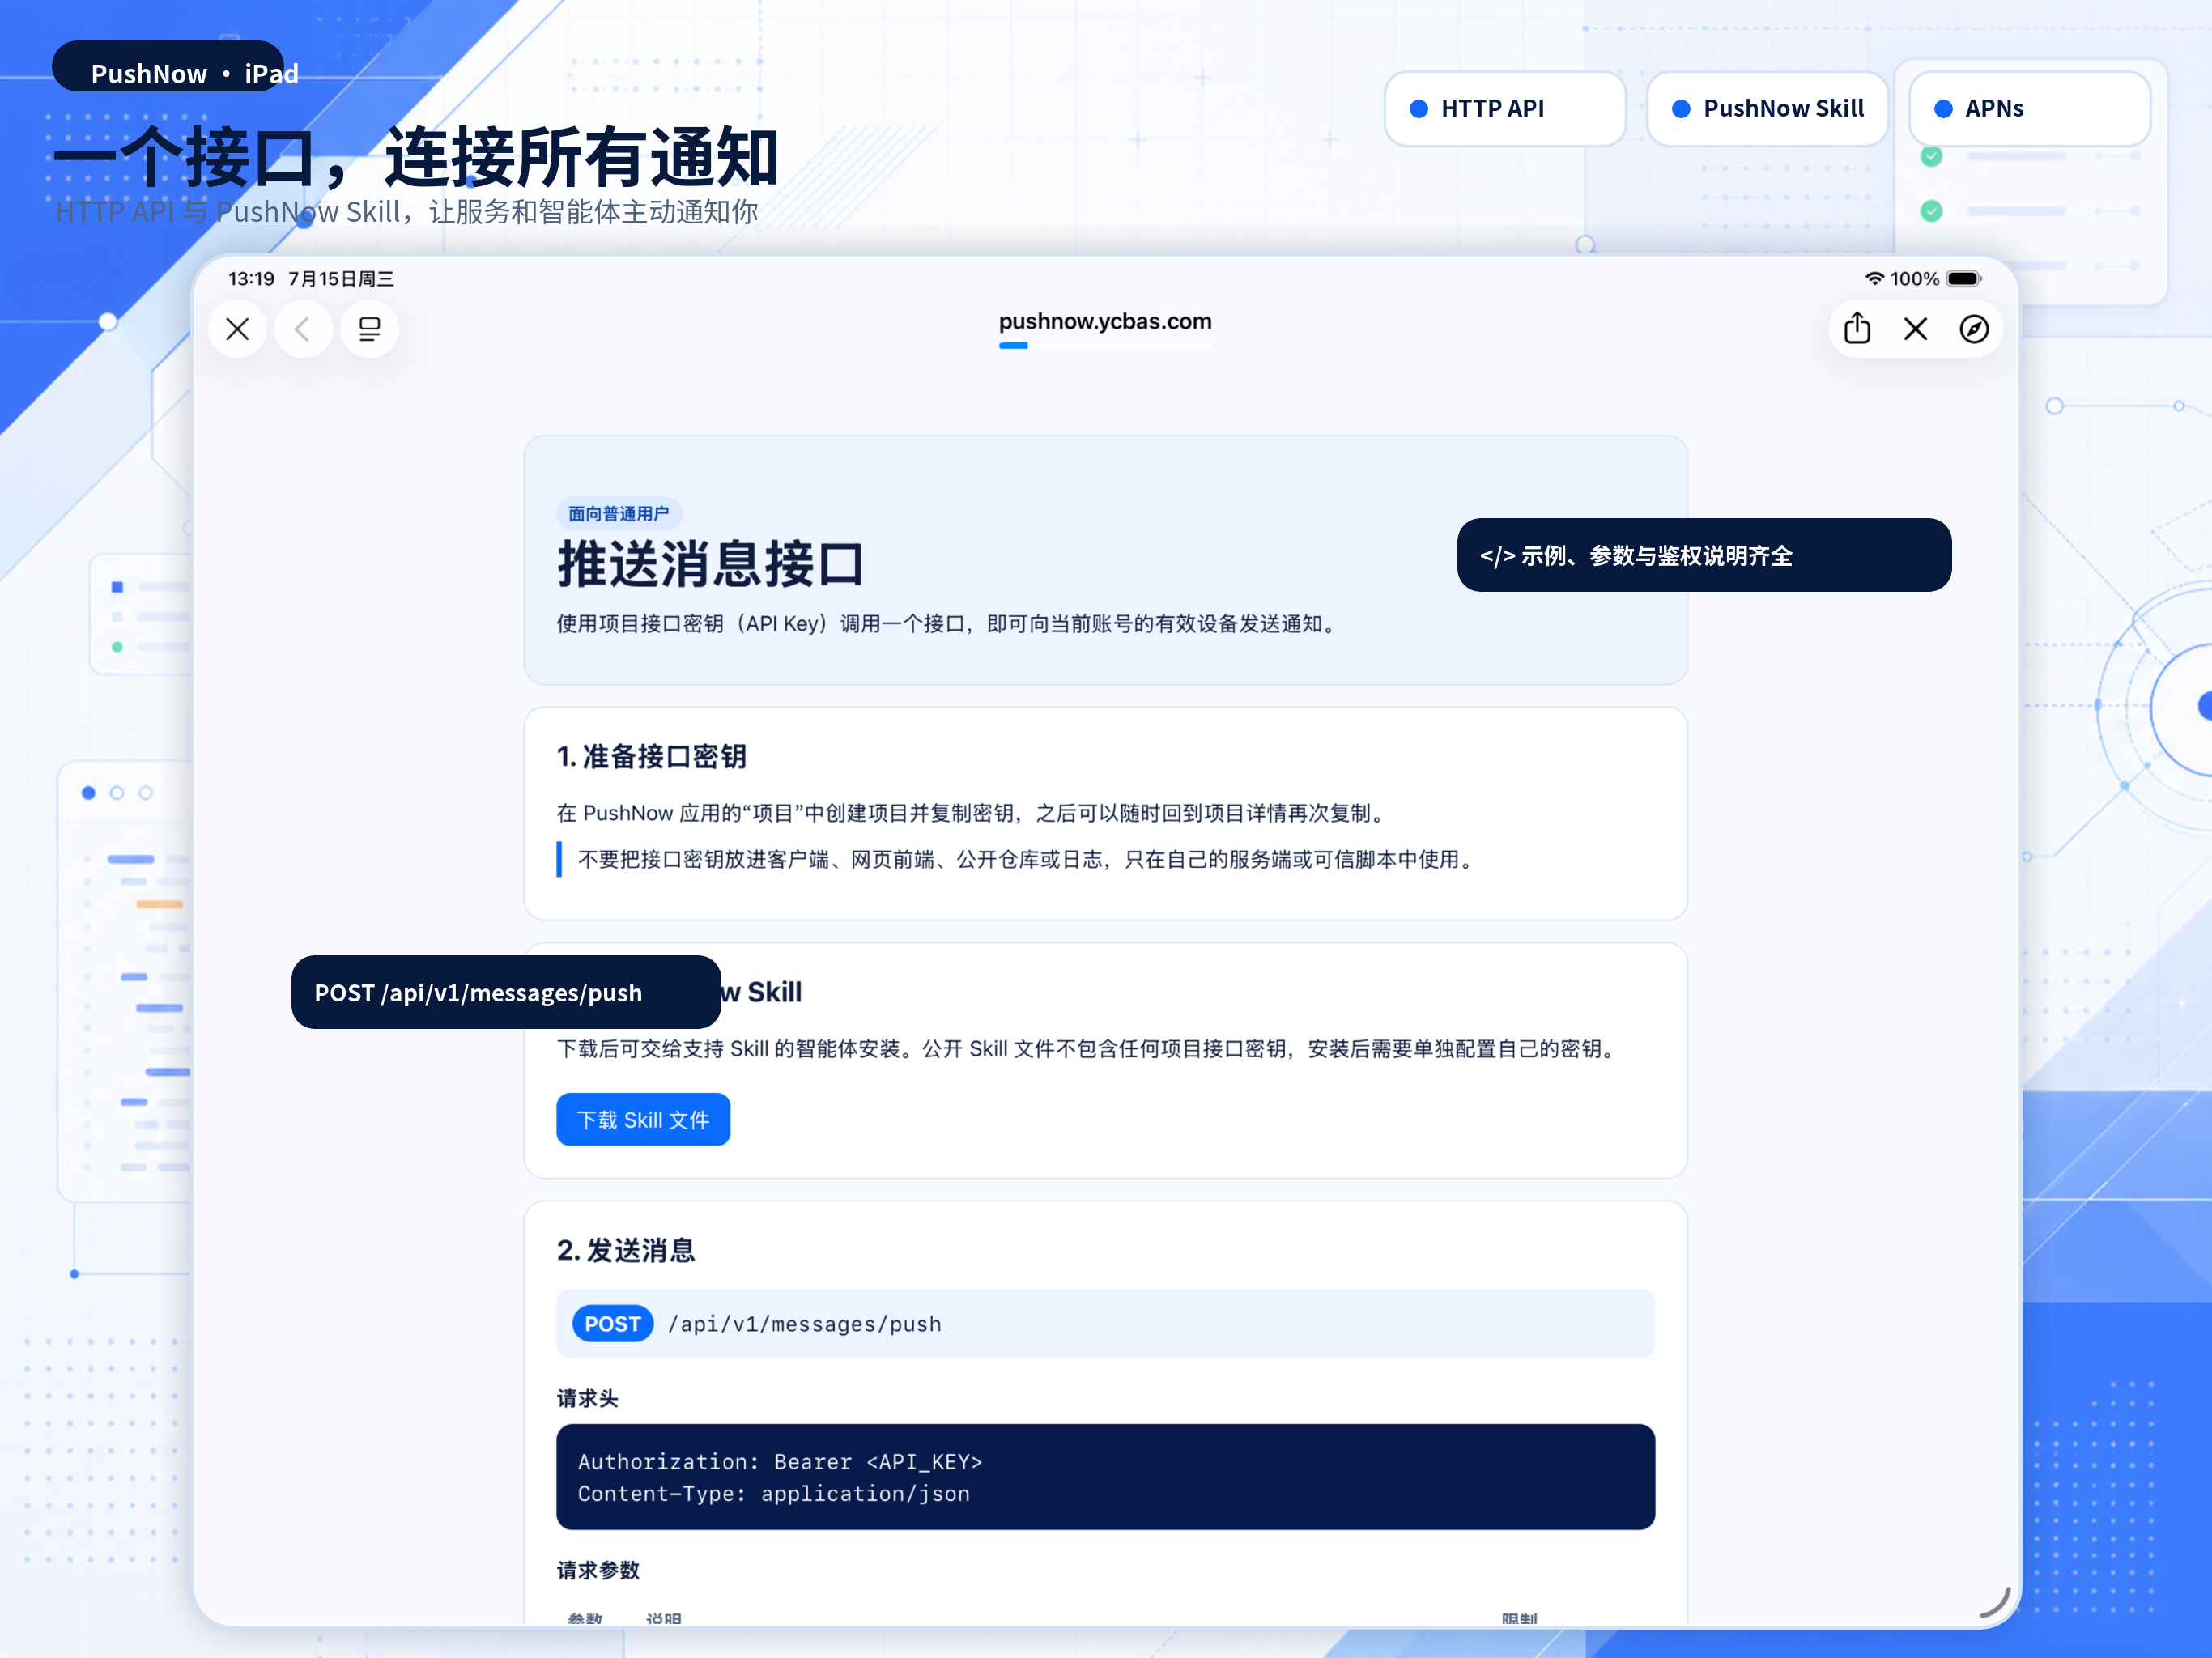Close the in-app browser with the left X
The width and height of the screenshot is (2212, 1658).
[237, 329]
